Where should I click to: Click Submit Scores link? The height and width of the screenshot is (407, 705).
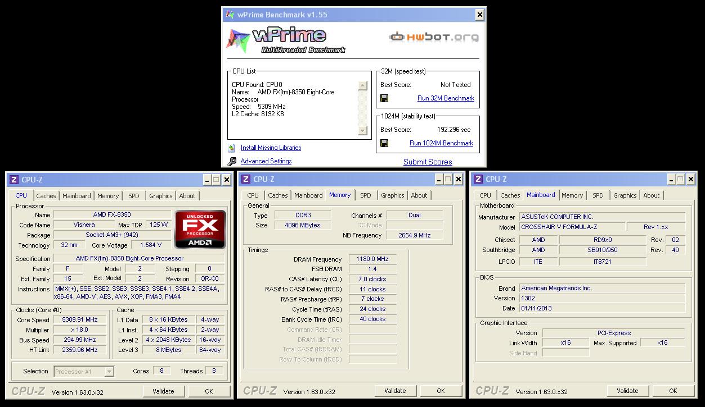[428, 162]
